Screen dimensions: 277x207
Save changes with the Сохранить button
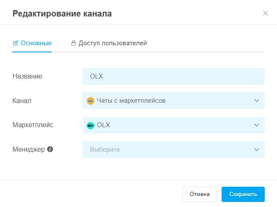tap(243, 194)
